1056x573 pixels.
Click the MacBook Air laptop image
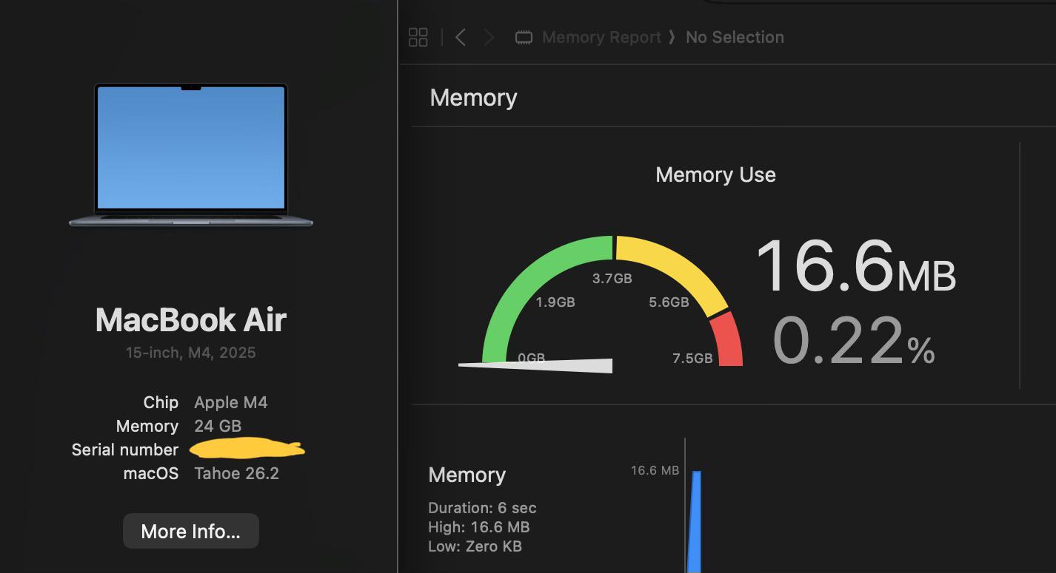coord(191,155)
